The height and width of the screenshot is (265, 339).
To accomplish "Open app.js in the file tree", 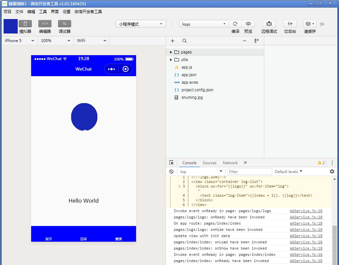I will tap(187, 67).
